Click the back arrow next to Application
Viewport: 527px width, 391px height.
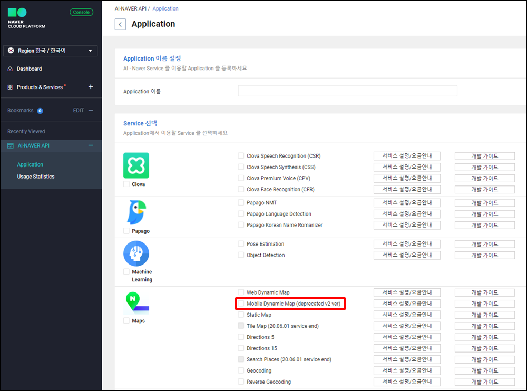click(120, 24)
